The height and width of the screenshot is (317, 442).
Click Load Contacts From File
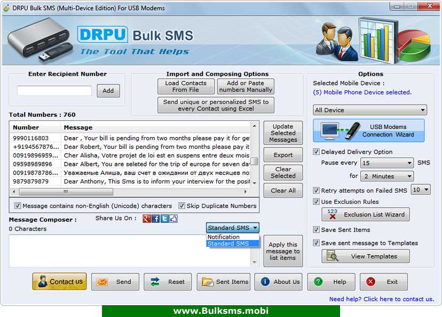185,86
